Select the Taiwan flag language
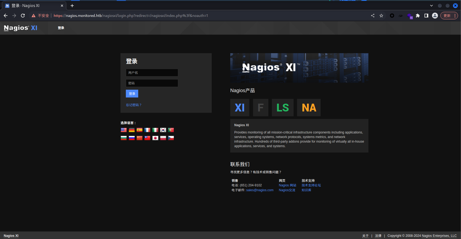461x239 pixels. 147,138
